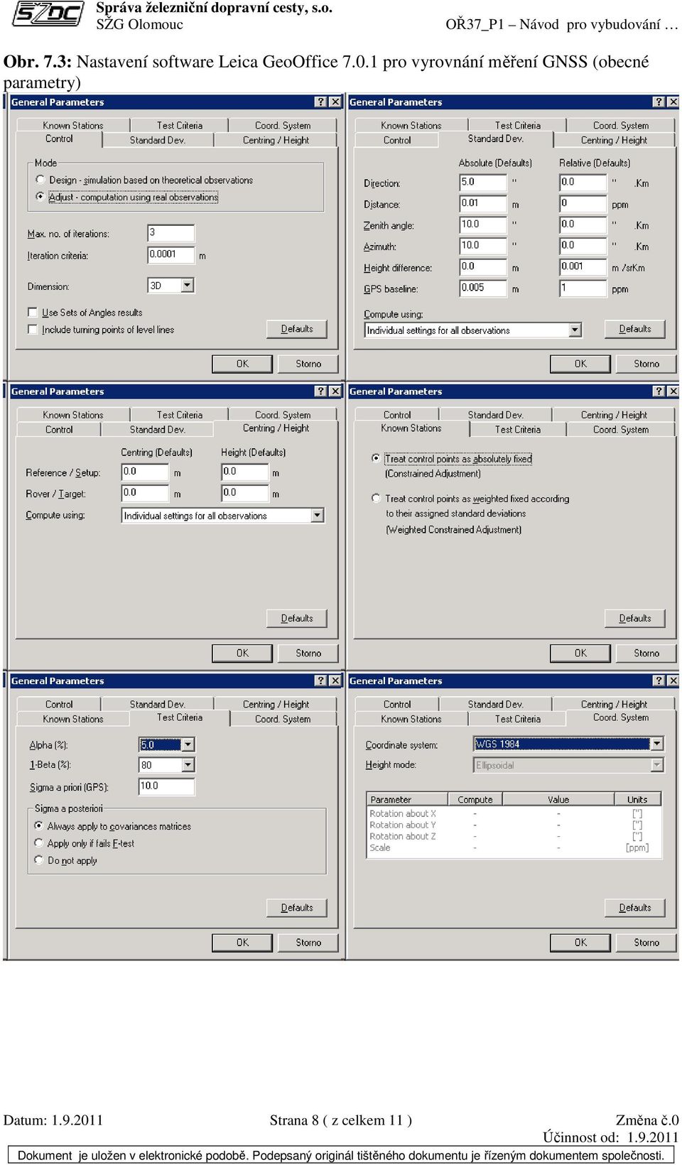682x1165 pixels.
Task: Click Rover / Target height field
Action: click(x=245, y=493)
